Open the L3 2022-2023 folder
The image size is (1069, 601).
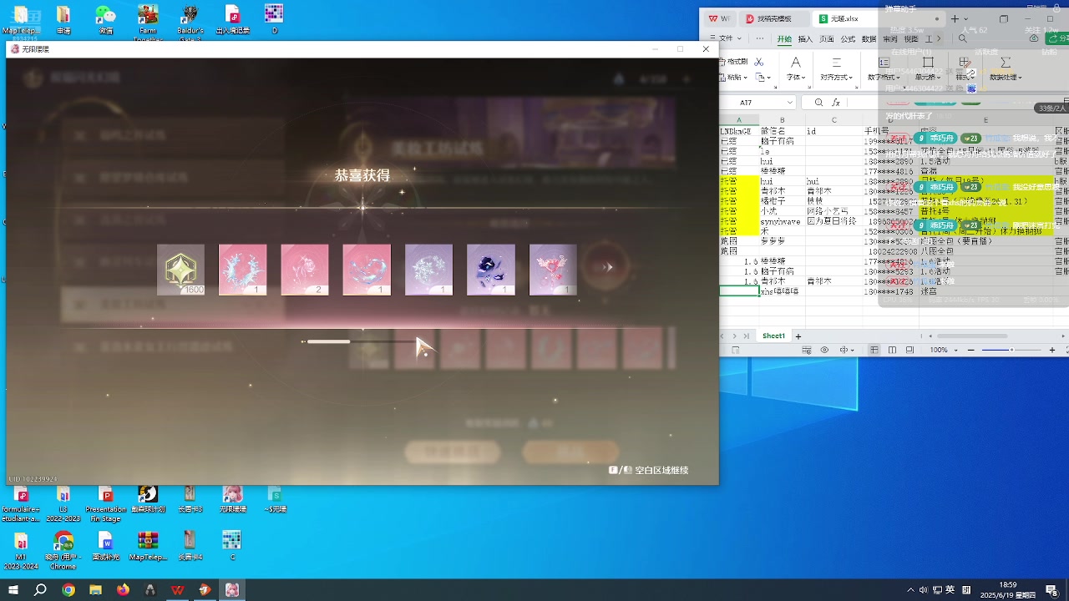click(63, 504)
